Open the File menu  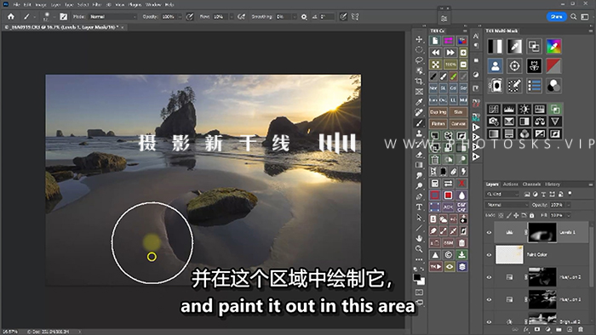[16, 5]
